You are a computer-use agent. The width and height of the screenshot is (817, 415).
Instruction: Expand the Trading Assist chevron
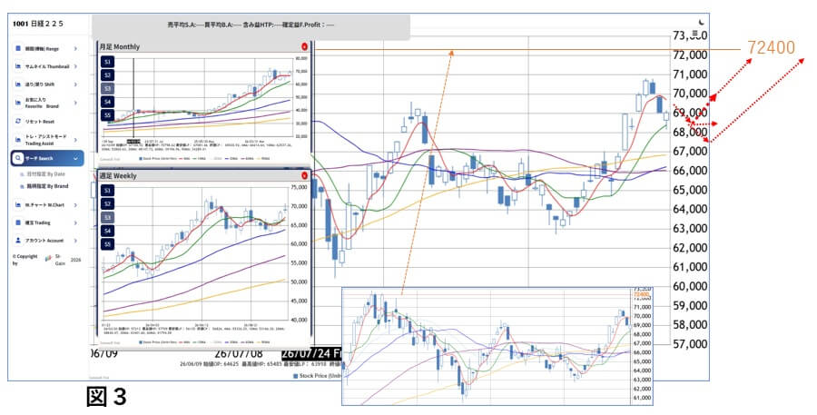point(75,140)
